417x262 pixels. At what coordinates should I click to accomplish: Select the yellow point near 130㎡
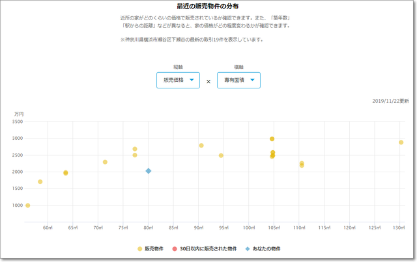coord(401,142)
